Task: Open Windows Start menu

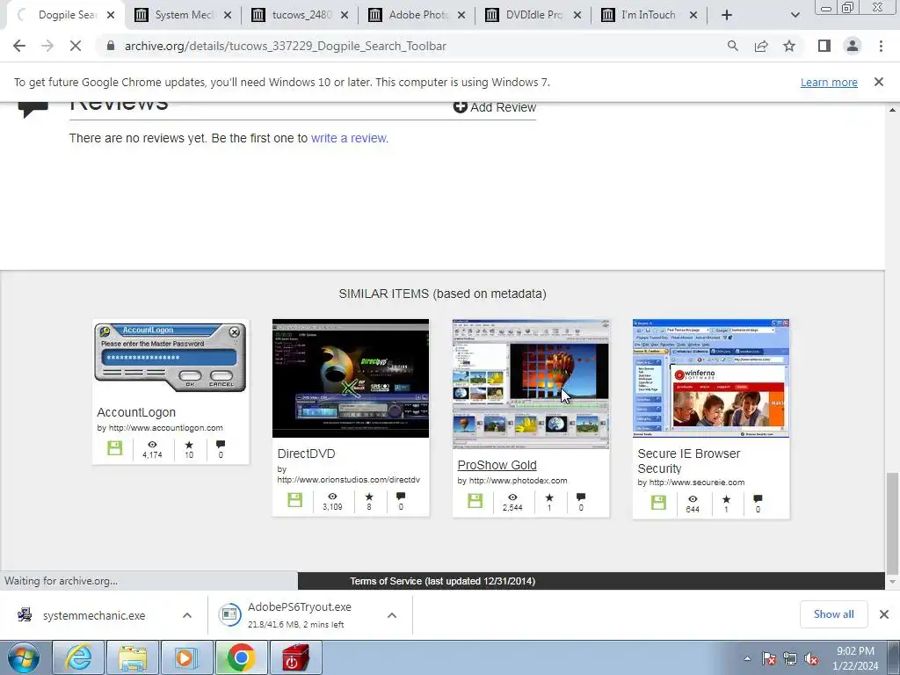Action: 24,658
